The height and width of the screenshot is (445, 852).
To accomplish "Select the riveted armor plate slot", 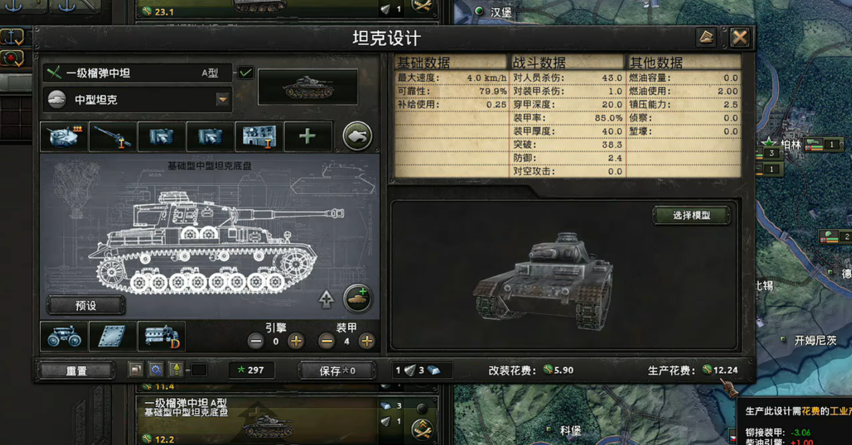I will coord(112,337).
